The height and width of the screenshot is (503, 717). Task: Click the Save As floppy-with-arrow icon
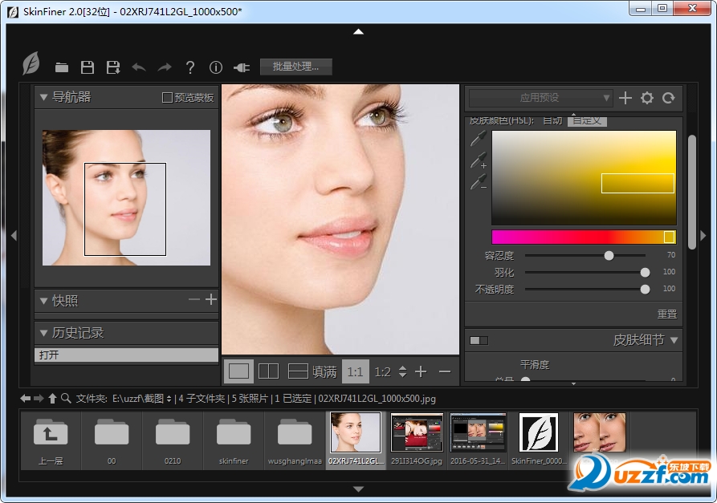coord(113,67)
